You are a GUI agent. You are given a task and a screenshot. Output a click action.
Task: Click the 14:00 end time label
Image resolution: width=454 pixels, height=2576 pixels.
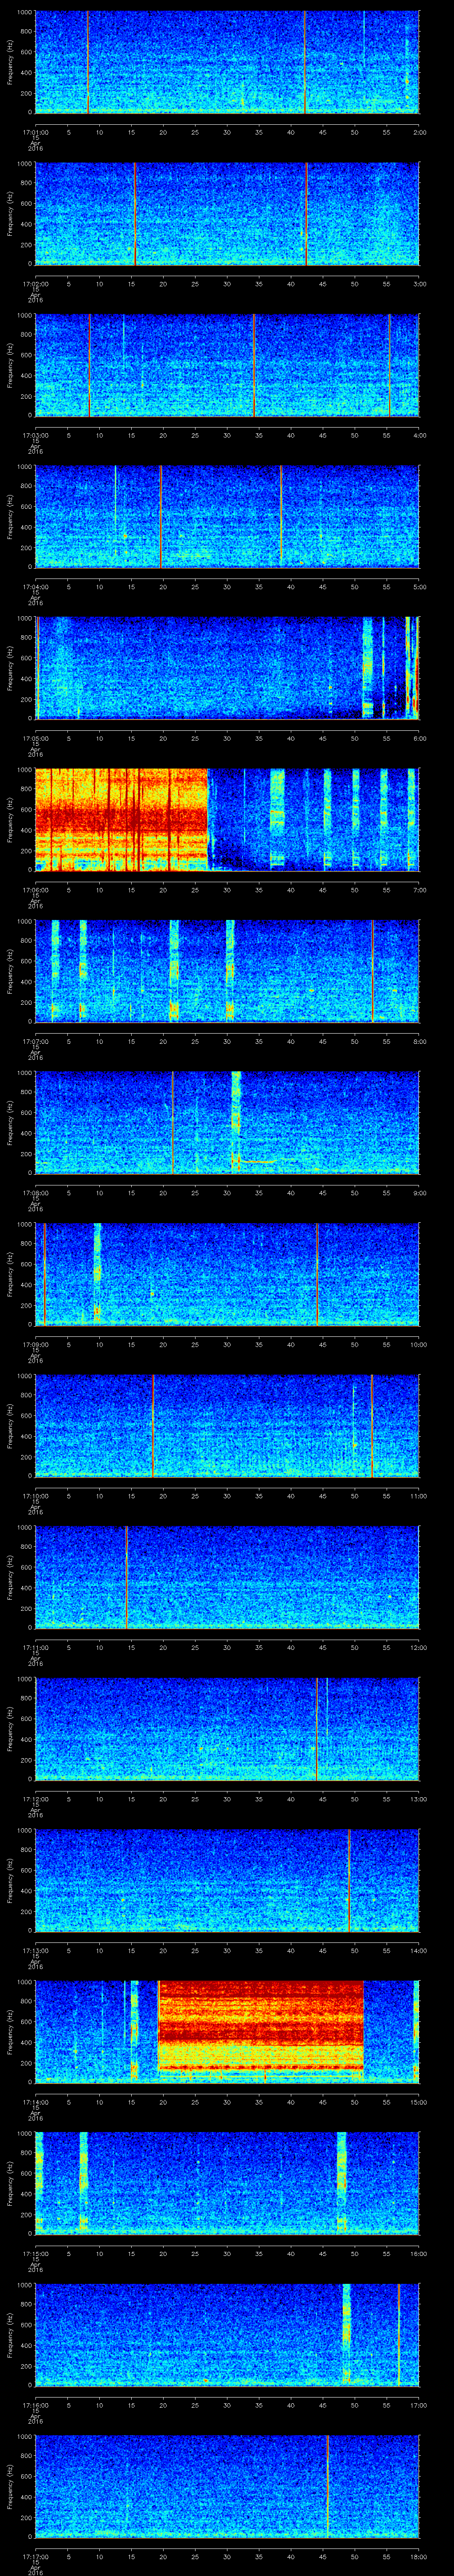418,1950
